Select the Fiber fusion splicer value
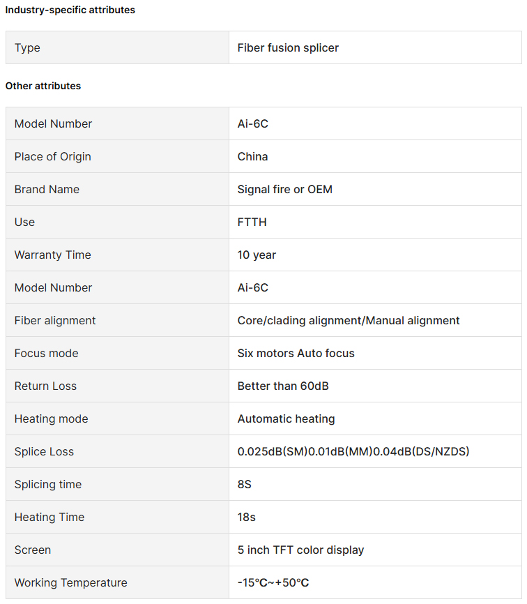Image resolution: width=527 pixels, height=604 pixels. 288,47
